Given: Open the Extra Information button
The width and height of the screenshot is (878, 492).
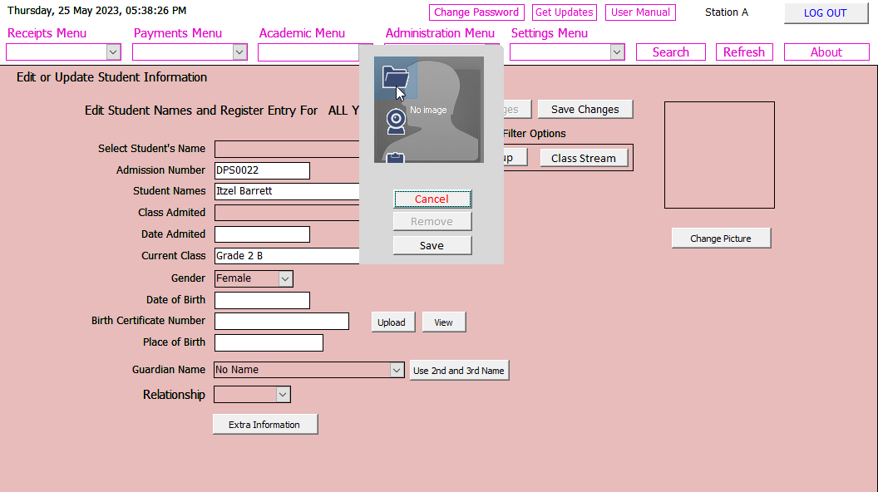Looking at the screenshot, I should [x=264, y=425].
